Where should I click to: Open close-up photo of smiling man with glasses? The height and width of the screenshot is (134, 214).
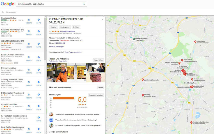click(96, 77)
